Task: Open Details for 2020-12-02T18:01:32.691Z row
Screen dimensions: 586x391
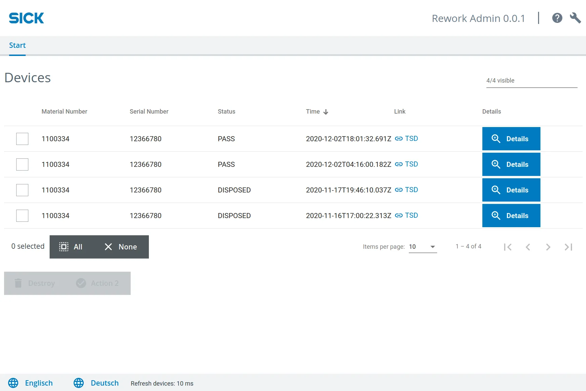Action: (511, 139)
